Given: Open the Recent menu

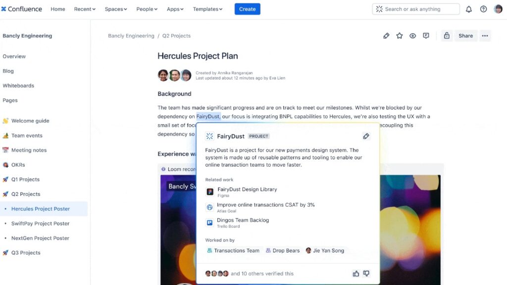Looking at the screenshot, I should point(84,8).
